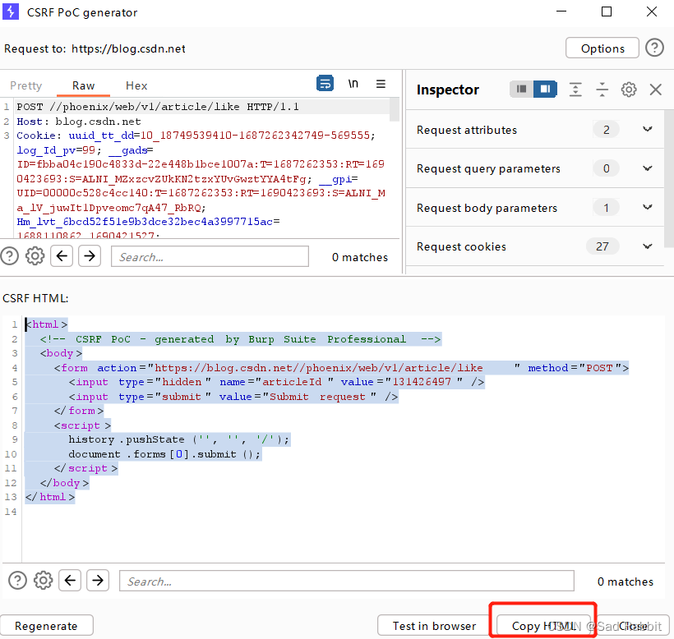Click request editor vertical scrollbar
674x639 pixels.
point(395,110)
